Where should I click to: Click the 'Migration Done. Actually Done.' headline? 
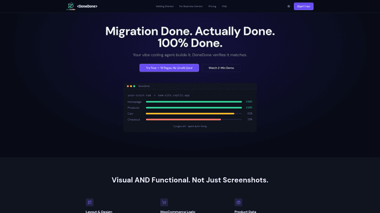click(190, 31)
